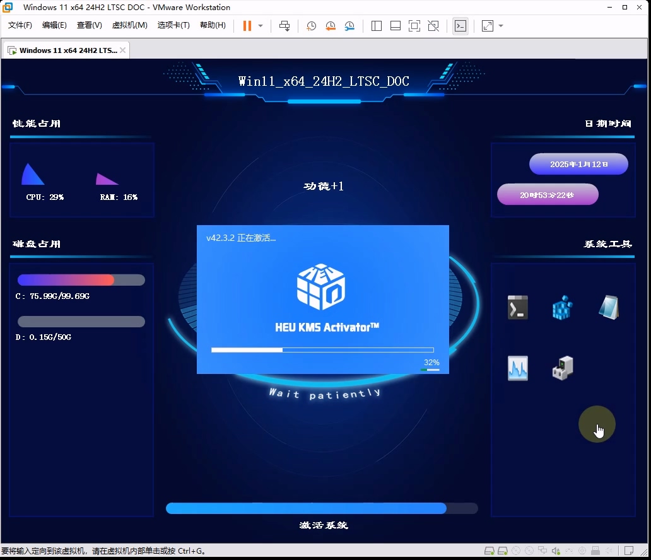Click the VMware Workstation title bar app icon

tap(8, 8)
